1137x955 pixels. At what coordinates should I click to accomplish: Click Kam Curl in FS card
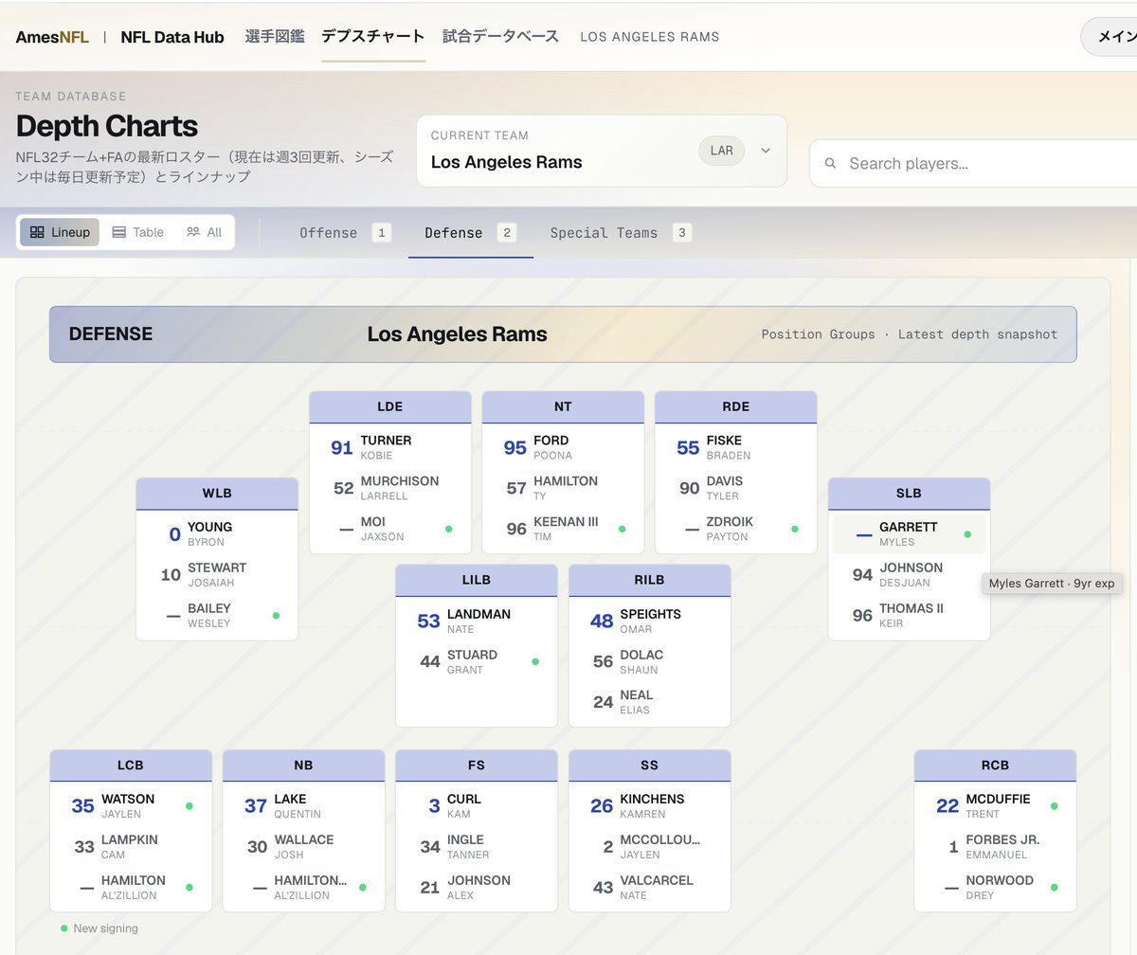click(477, 806)
